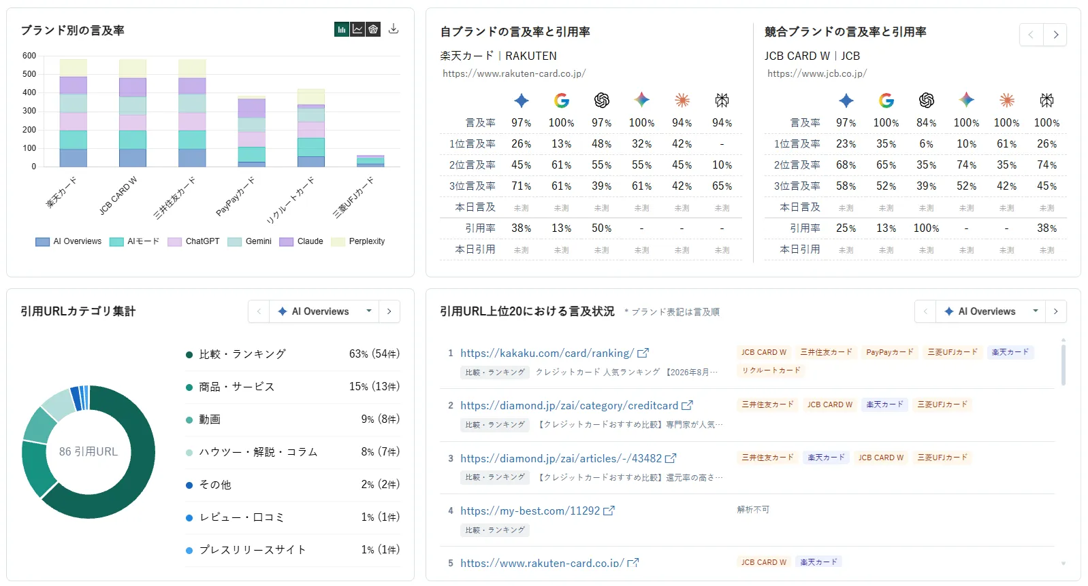Go to previous engine in top 20 URL panel
The width and height of the screenshot is (1088, 586).
click(x=925, y=311)
